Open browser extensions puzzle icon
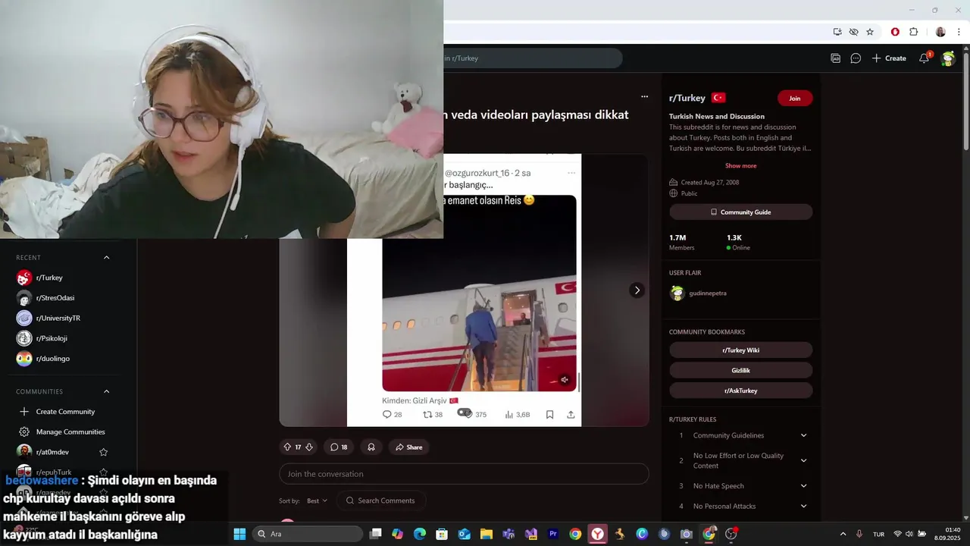Screen dimensions: 970x546 coord(913,32)
